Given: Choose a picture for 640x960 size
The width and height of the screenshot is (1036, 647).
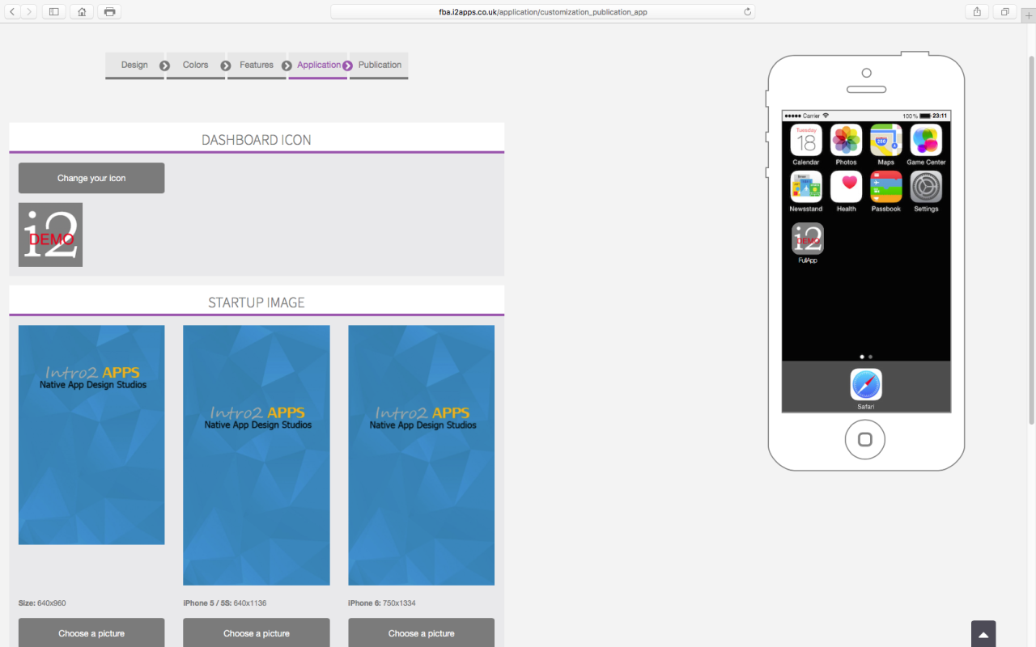Looking at the screenshot, I should pos(91,632).
